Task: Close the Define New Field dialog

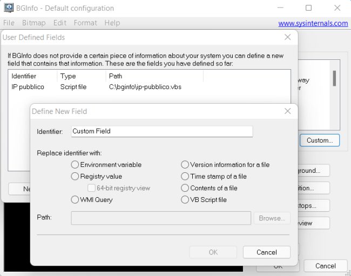Action: tap(288, 111)
